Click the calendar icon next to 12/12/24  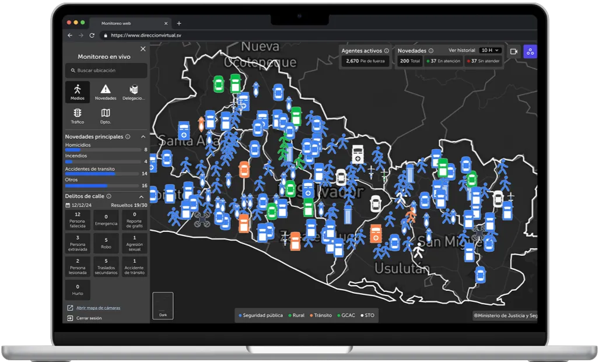tap(68, 205)
